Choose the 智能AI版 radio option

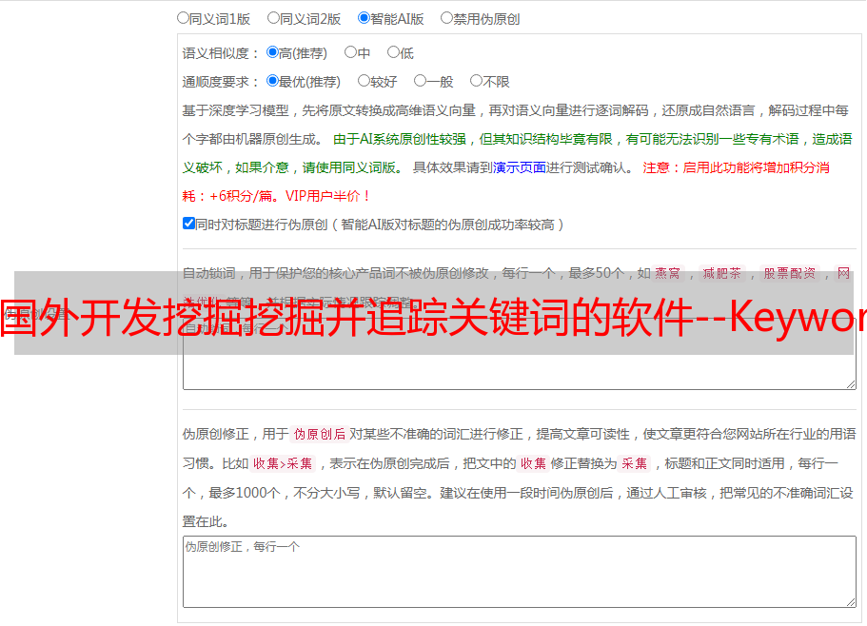coord(364,18)
